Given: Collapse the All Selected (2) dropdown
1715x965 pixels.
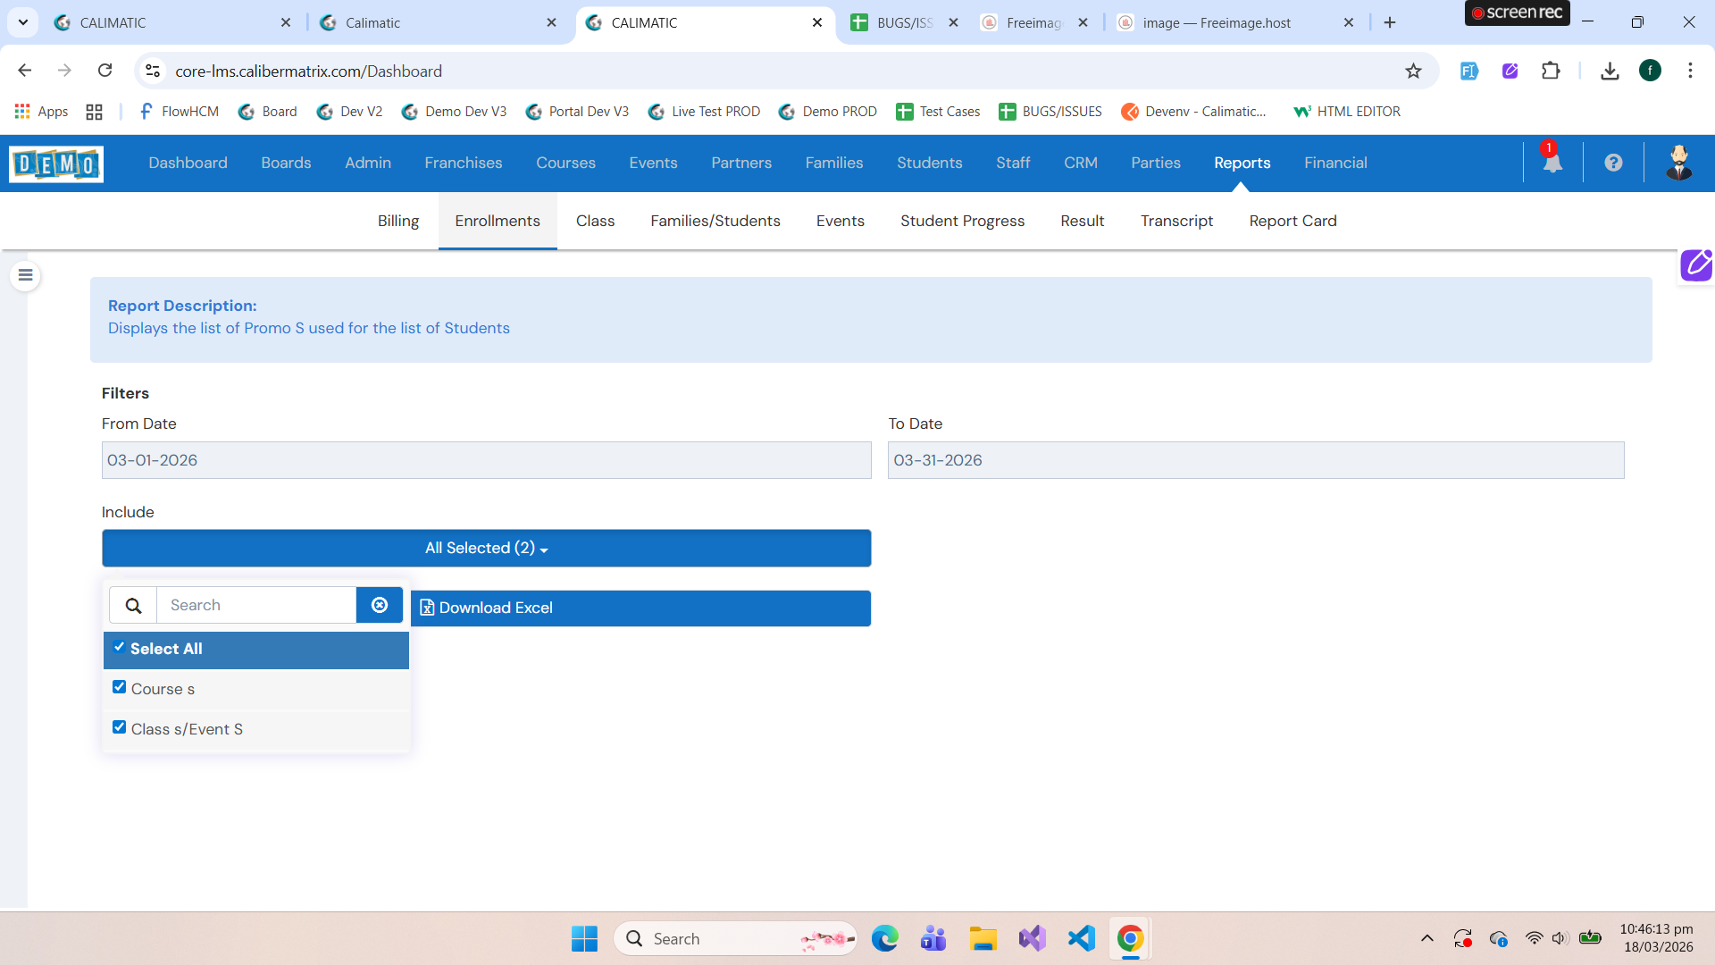Looking at the screenshot, I should click(x=486, y=548).
